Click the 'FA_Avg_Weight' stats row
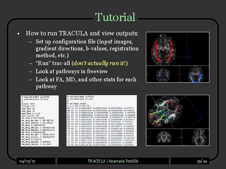The height and width of the screenshot is (169, 226). coord(36,142)
